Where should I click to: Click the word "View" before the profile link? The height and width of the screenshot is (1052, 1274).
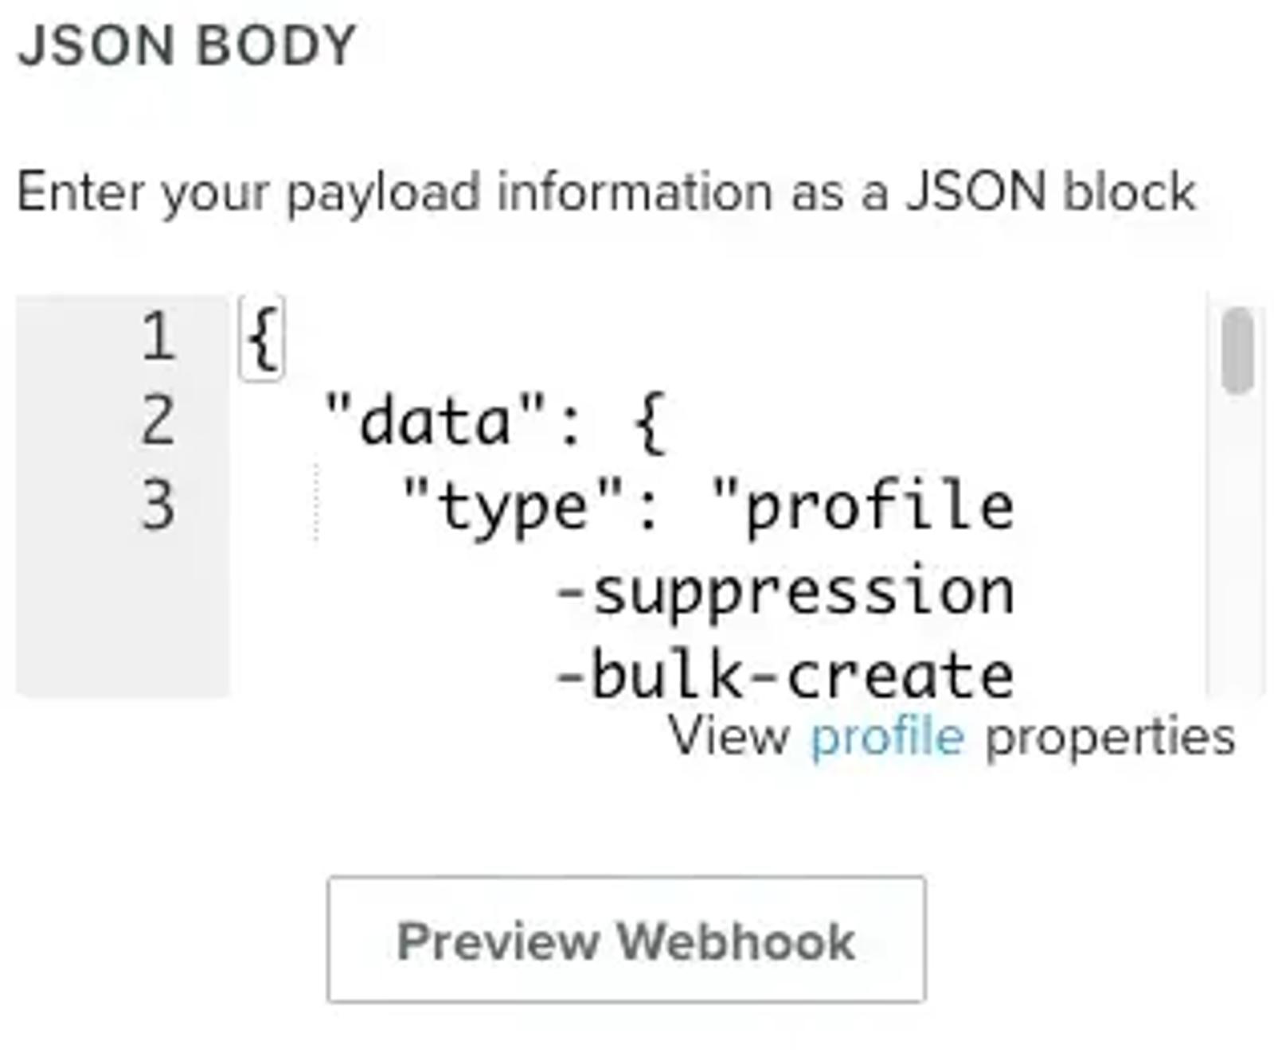(729, 736)
